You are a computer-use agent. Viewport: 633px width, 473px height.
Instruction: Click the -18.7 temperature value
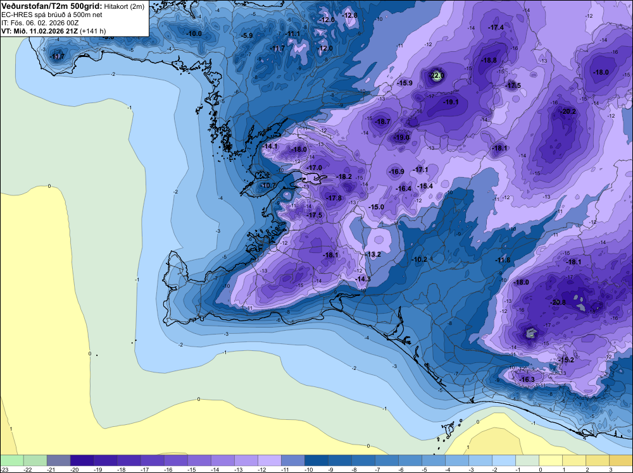tap(382, 121)
